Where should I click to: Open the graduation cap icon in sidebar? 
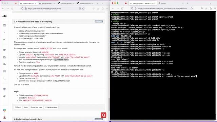[x=4, y=50]
